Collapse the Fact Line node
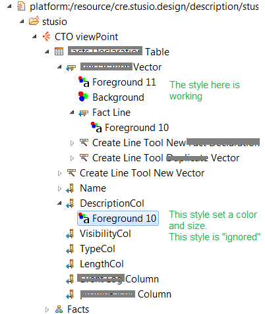This screenshot has width=265, height=314. 72,113
